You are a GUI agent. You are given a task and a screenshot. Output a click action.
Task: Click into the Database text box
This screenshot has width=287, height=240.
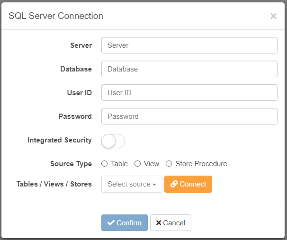[x=189, y=69]
